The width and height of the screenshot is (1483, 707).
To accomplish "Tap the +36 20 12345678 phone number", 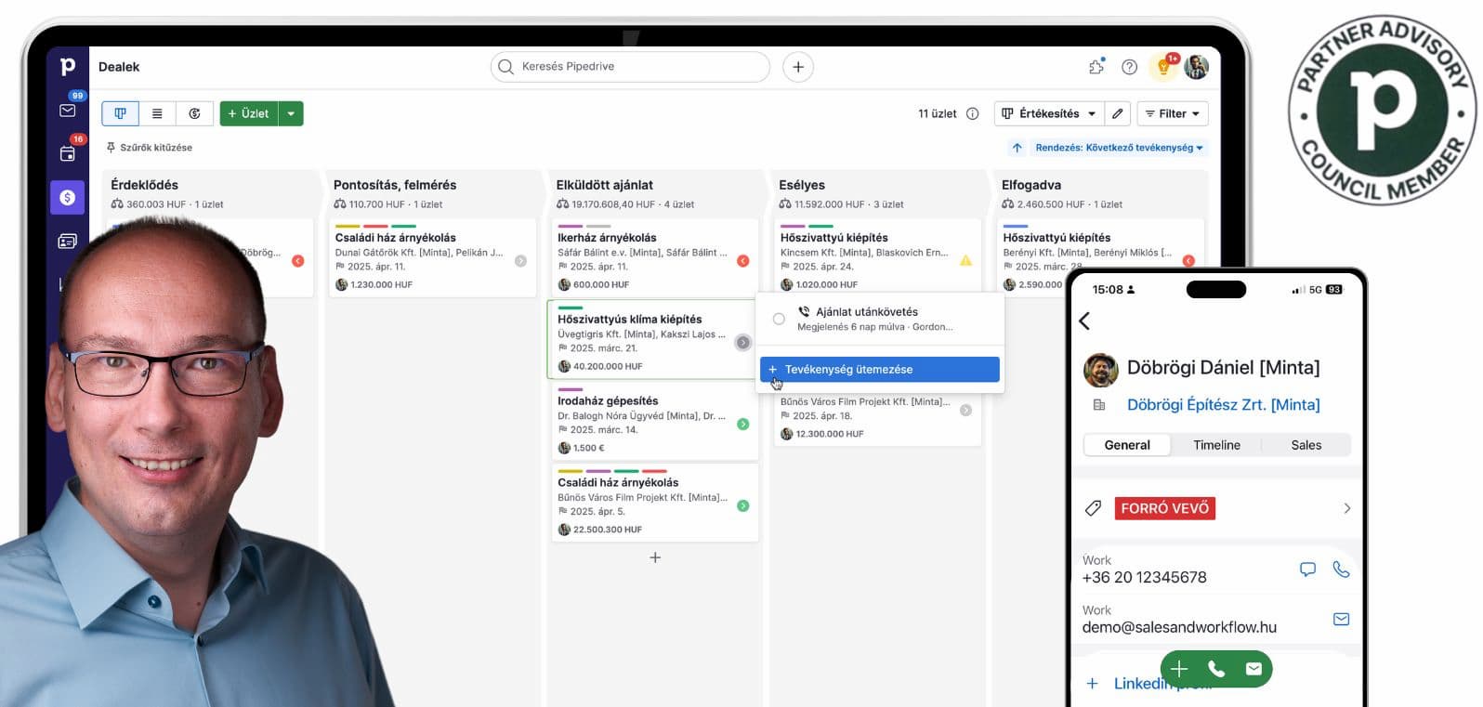I will click(1144, 577).
